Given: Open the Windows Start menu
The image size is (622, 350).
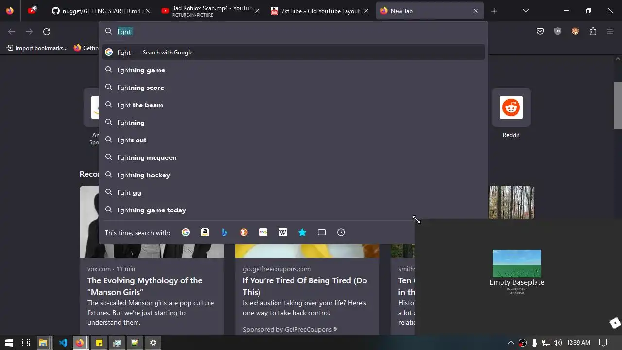Looking at the screenshot, I should [9, 343].
